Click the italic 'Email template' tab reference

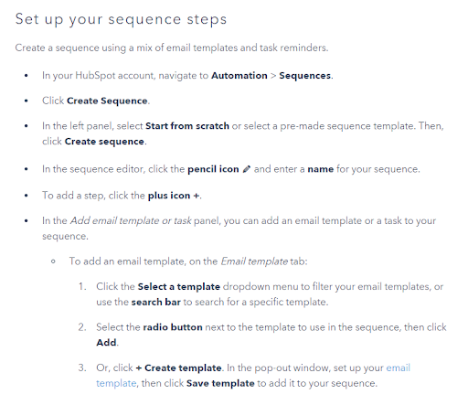(254, 261)
